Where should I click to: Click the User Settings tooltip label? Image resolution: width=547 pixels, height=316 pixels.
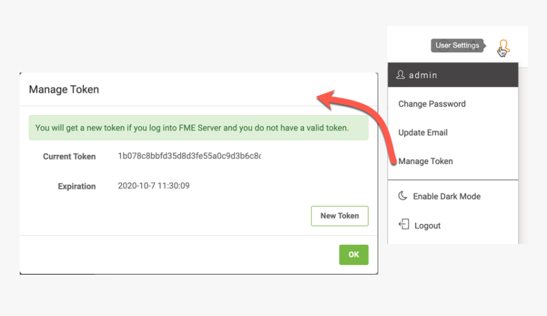click(457, 45)
